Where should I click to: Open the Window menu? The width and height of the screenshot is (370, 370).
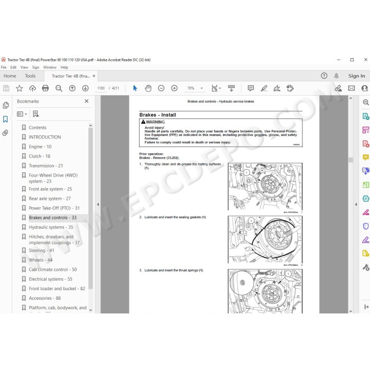pyautogui.click(x=50, y=67)
